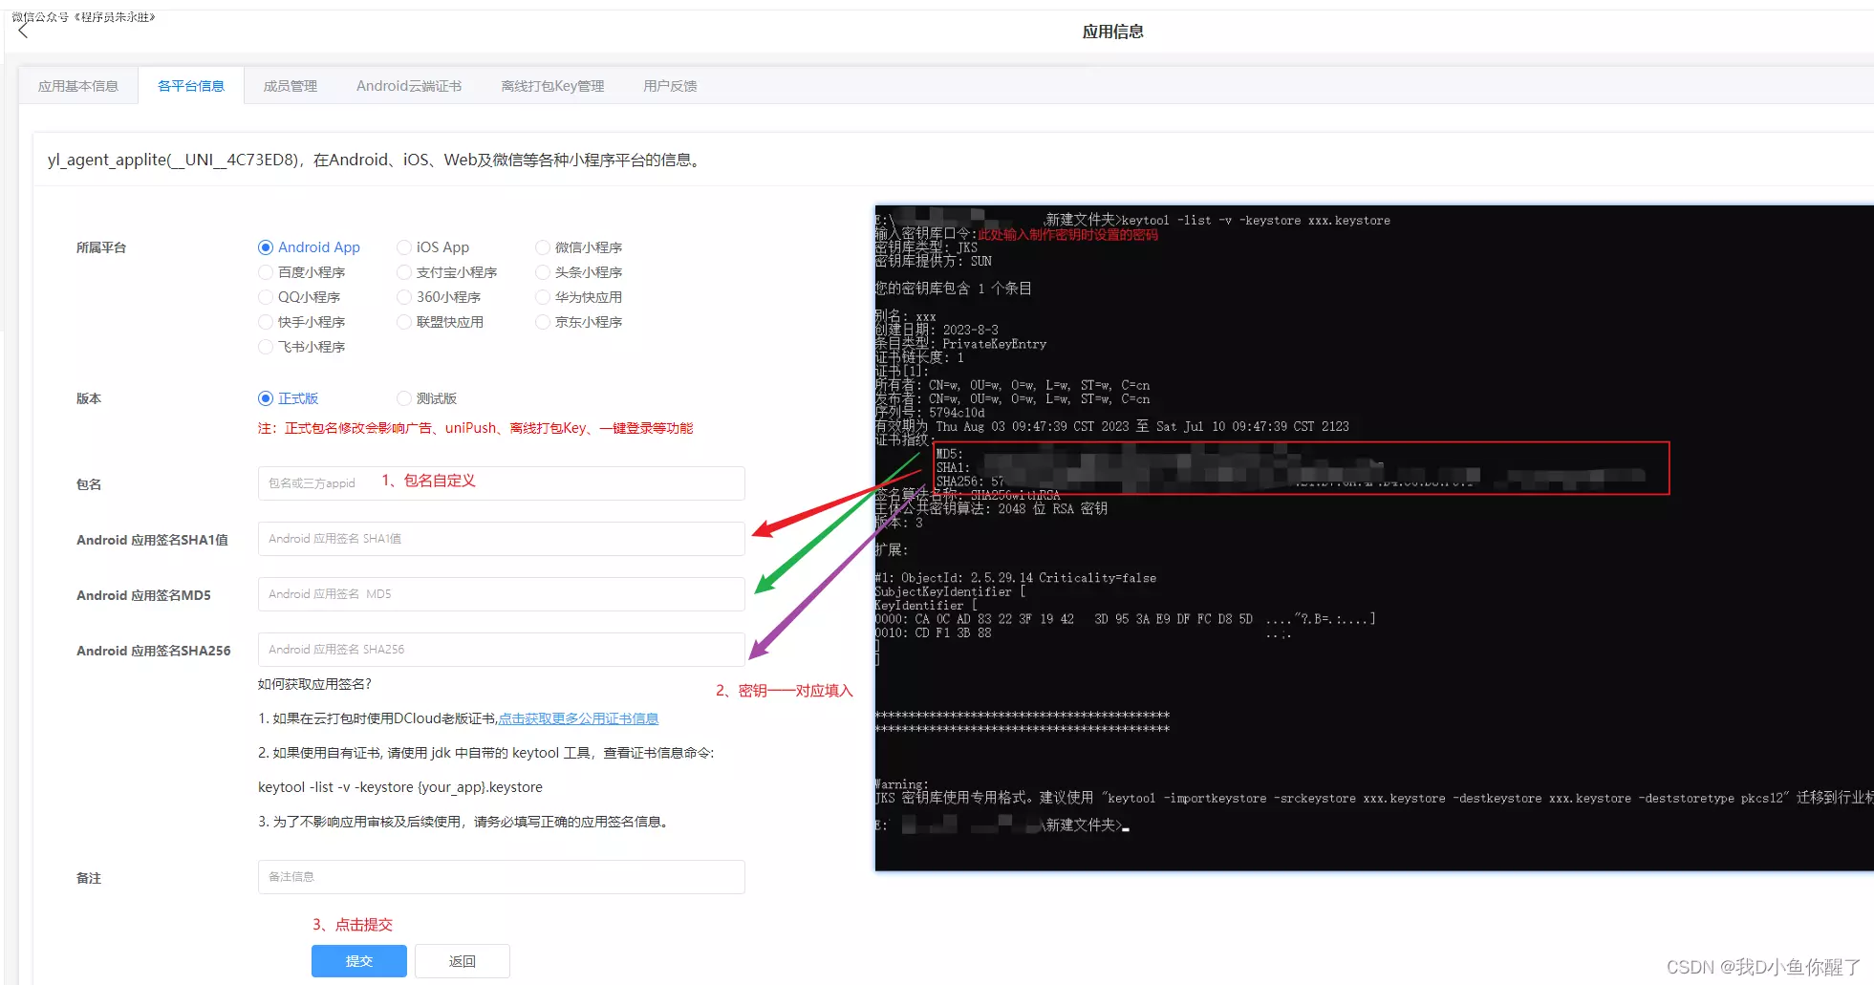Go to 离线打包Key管理 tab
Screen dimensions: 1874x985
pyautogui.click(x=552, y=86)
